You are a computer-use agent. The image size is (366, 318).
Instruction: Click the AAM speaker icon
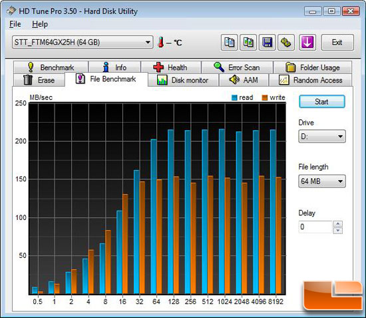coord(234,80)
